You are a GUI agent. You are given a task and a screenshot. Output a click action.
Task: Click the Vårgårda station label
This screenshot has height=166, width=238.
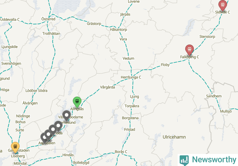click(x=107, y=87)
